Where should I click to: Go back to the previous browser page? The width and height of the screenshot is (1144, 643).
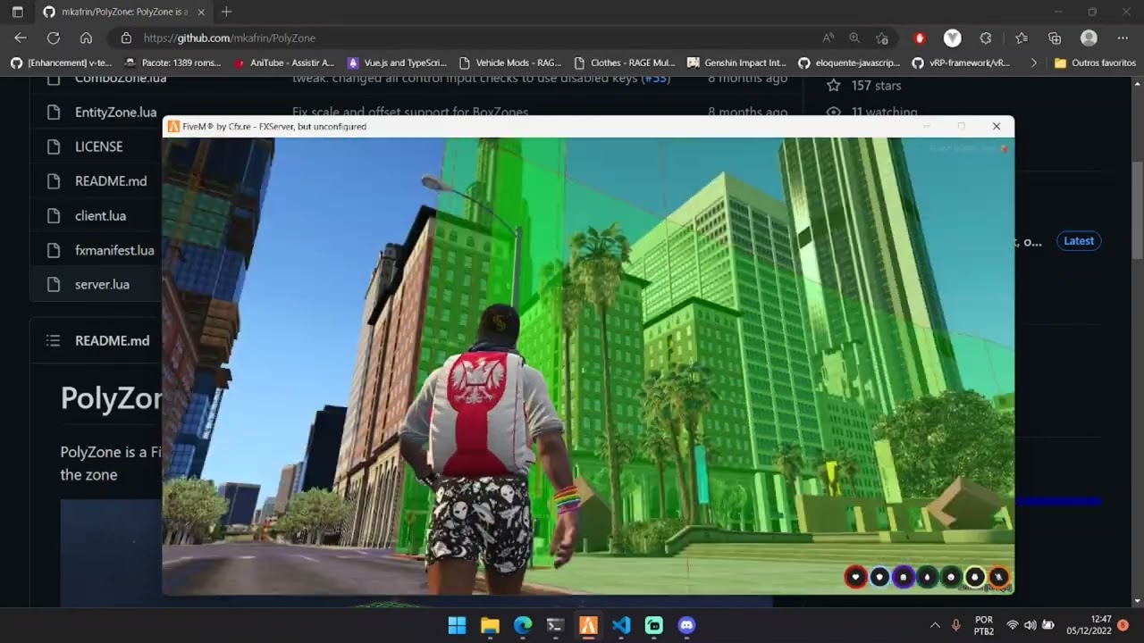(21, 38)
